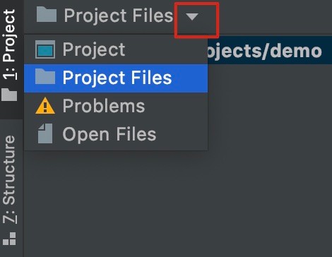Image resolution: width=332 pixels, height=257 pixels.
Task: Click the document icon next to Open Files
Action: pos(45,133)
